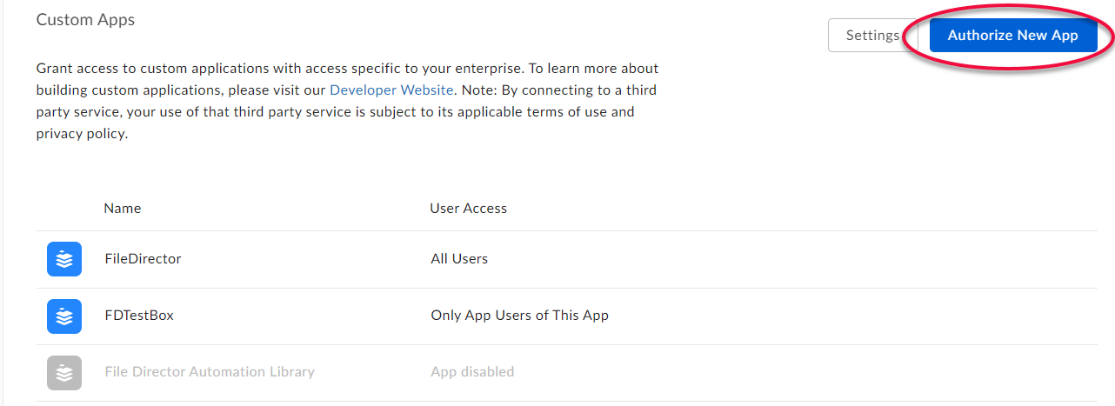This screenshot has width=1115, height=406.
Task: Follow the Developer Website link
Action: tap(391, 90)
